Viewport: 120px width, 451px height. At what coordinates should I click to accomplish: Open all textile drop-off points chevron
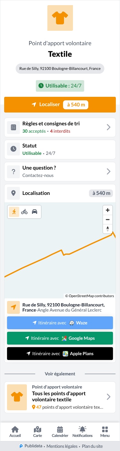coord(108,397)
